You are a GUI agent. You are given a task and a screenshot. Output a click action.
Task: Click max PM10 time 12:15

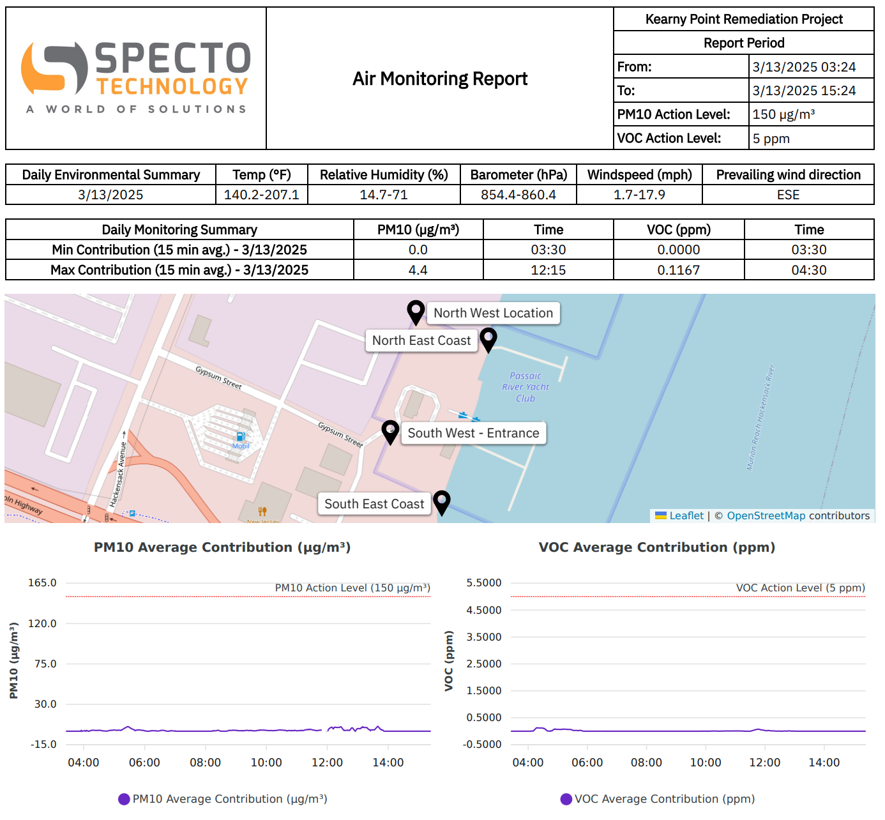(x=548, y=270)
